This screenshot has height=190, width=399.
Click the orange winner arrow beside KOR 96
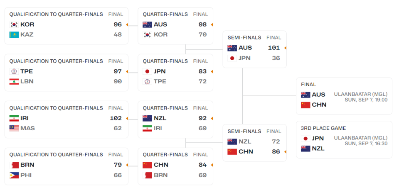(127, 24)
